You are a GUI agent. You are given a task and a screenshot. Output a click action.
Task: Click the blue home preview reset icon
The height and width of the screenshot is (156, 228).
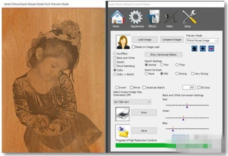coord(195,48)
